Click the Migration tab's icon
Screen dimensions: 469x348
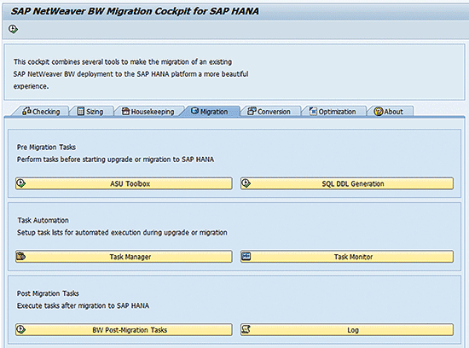click(194, 111)
